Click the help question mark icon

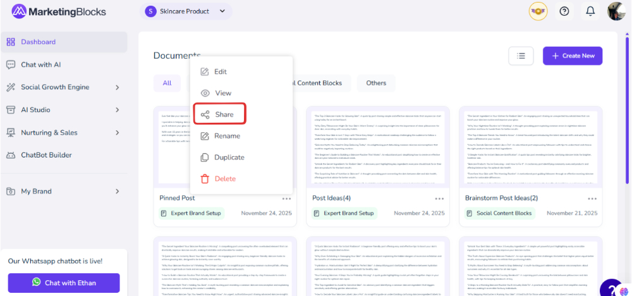pyautogui.click(x=564, y=11)
